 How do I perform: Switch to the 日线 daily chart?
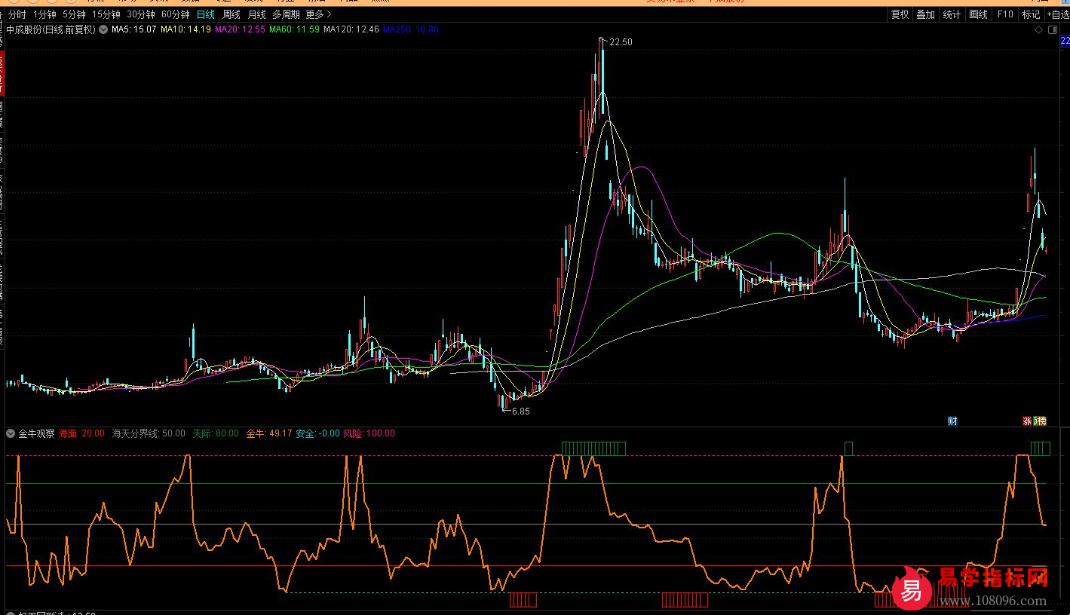[205, 14]
